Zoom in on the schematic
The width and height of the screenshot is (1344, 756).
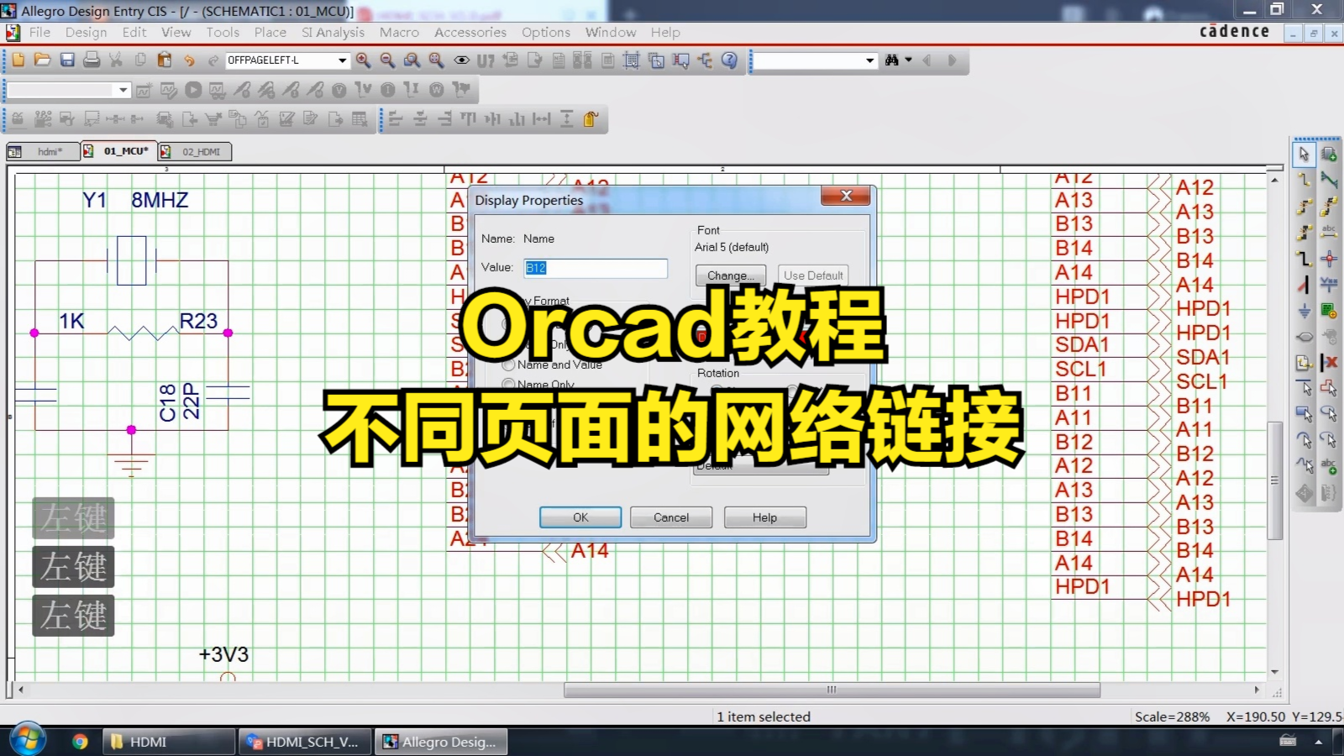point(363,60)
